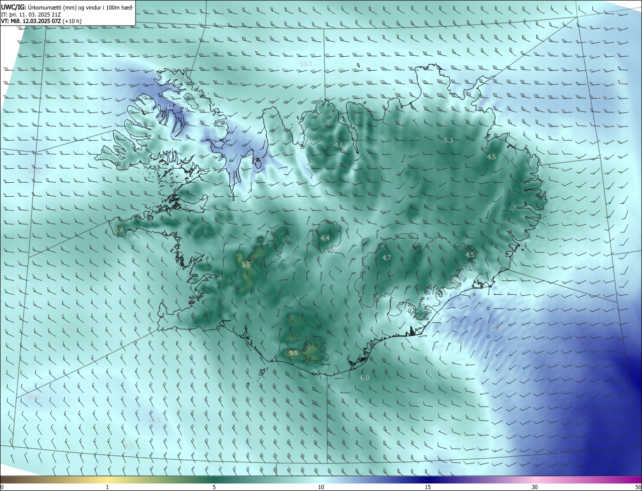This screenshot has height=491, width=642.
Task: Click the 10.4 value label
Action: pos(622,81)
